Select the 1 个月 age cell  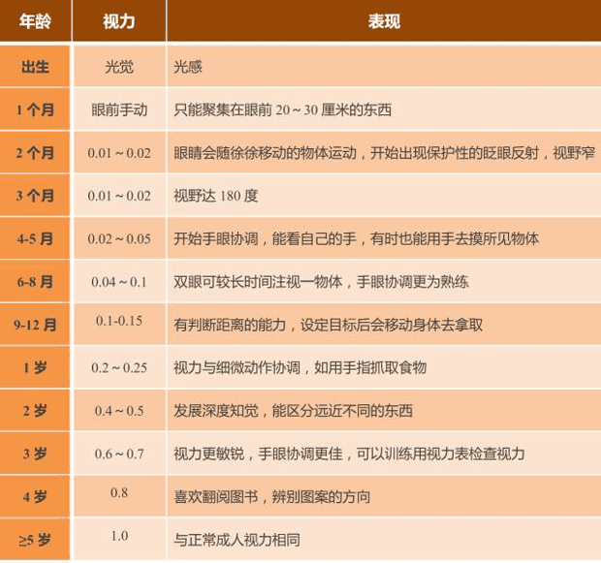click(35, 109)
